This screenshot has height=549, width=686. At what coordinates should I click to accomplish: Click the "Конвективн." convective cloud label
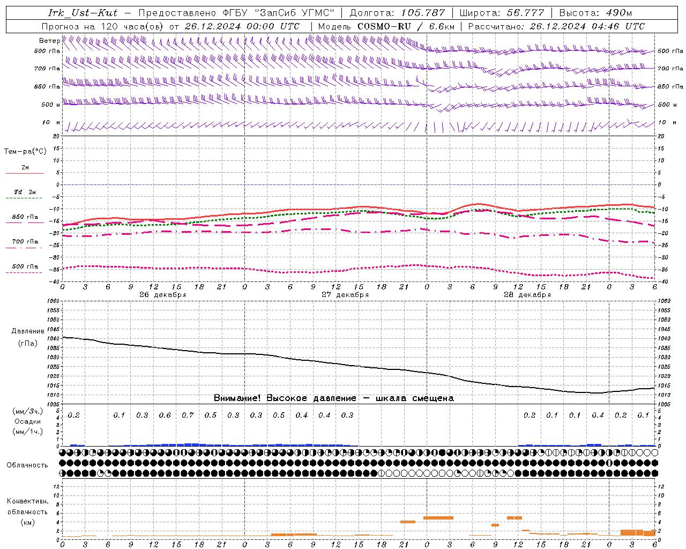[27, 501]
